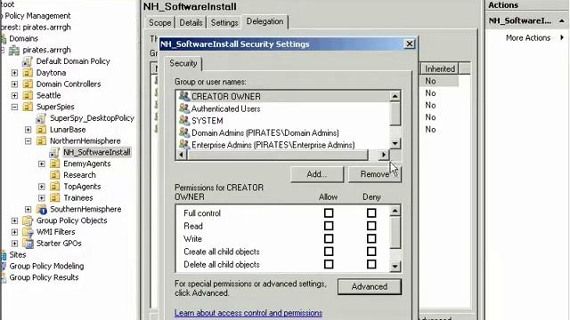Open Advanced security settings
The width and height of the screenshot is (570, 320).
[370, 286]
